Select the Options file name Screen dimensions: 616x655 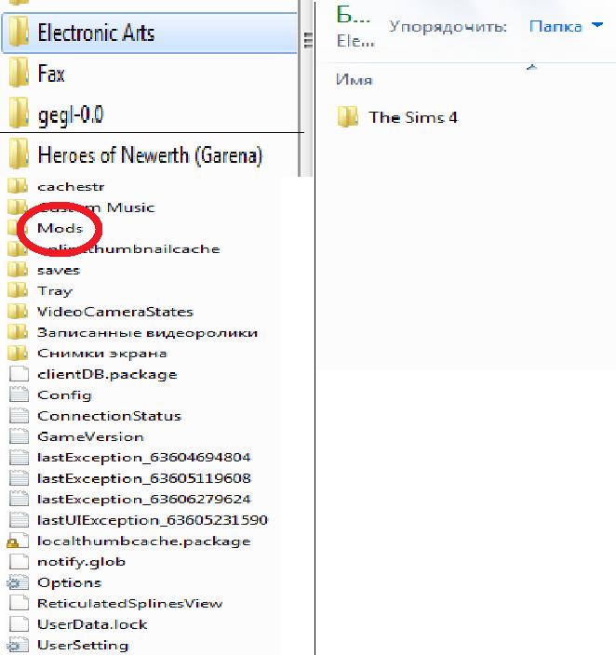70,583
